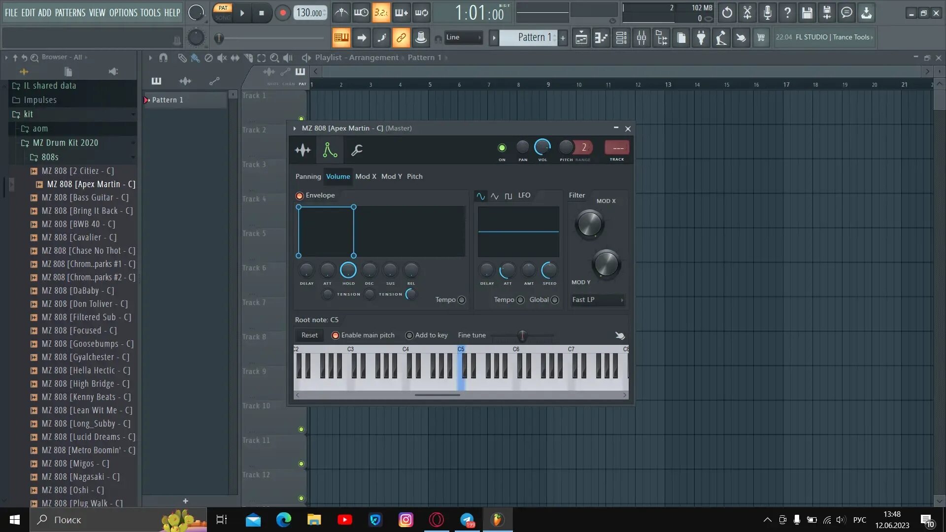Drag the Fine tune slider in instrument
Image resolution: width=946 pixels, height=532 pixels.
522,335
